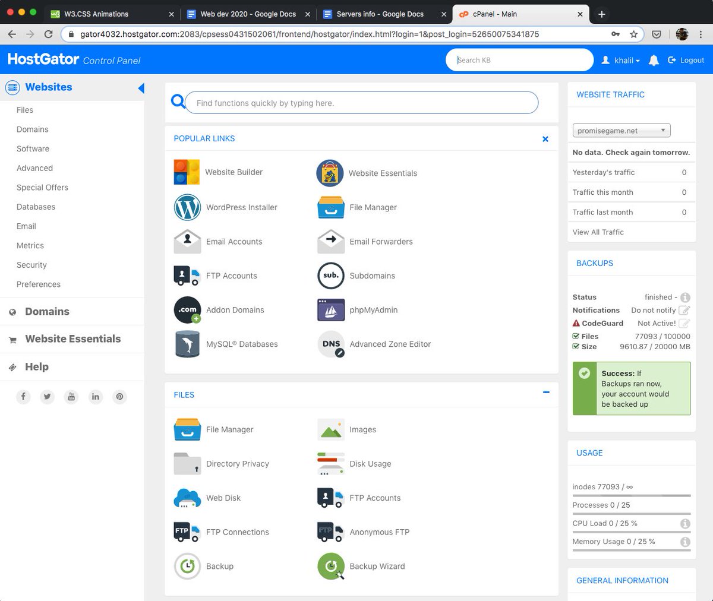The width and height of the screenshot is (713, 601).
Task: Open HostGator Pinterest social icon
Action: [120, 397]
